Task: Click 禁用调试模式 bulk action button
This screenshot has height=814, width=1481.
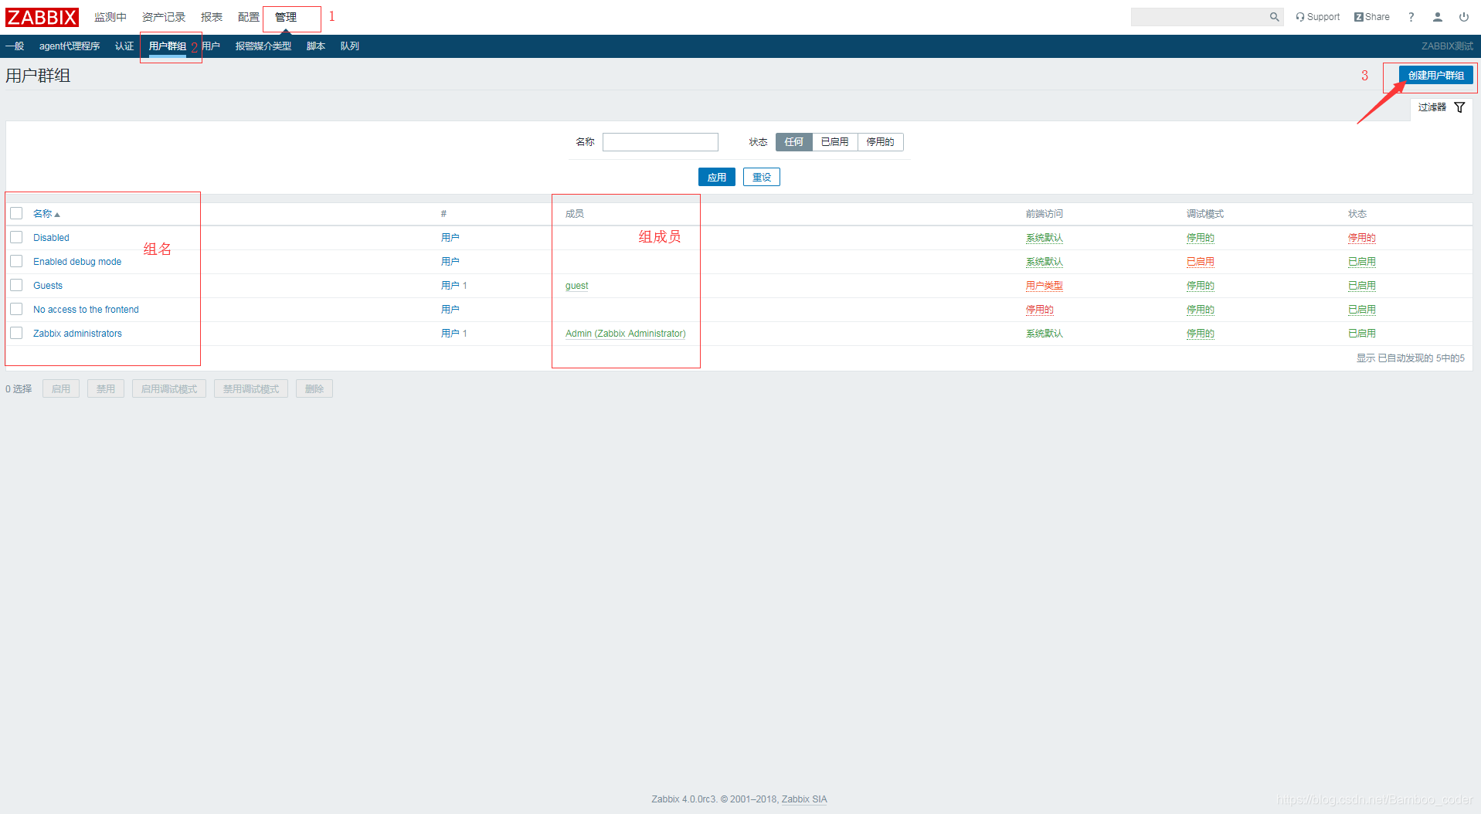Action: click(251, 389)
